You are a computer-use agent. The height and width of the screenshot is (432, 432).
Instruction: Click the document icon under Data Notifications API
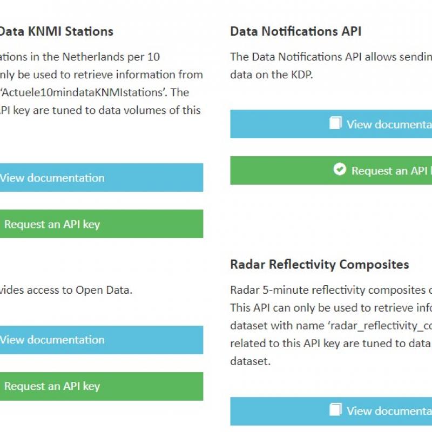[335, 123]
